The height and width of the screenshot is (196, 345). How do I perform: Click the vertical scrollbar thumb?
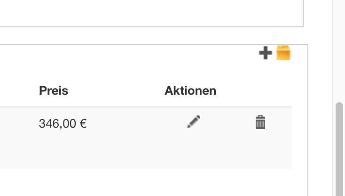point(339,146)
